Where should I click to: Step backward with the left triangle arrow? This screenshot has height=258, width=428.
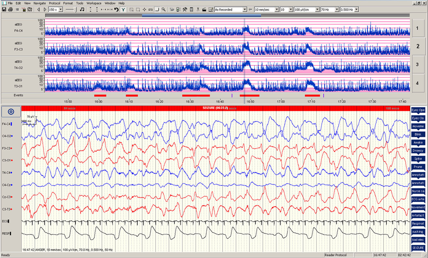tap(38, 10)
